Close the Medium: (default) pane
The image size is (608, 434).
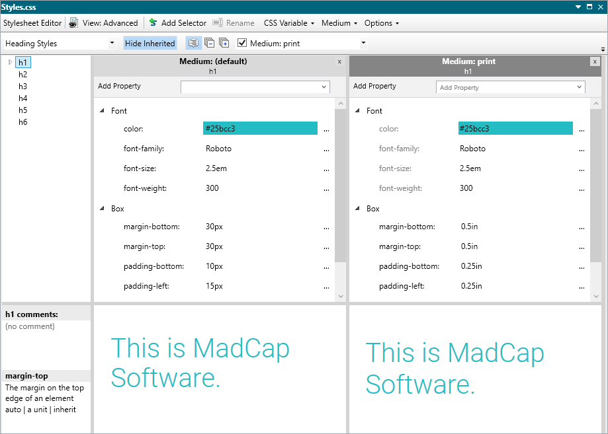click(339, 61)
